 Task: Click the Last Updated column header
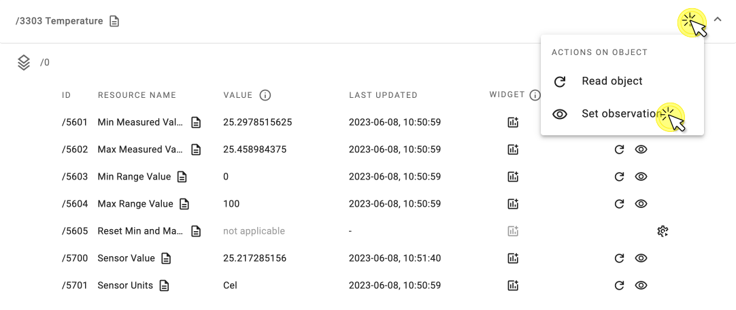click(383, 95)
